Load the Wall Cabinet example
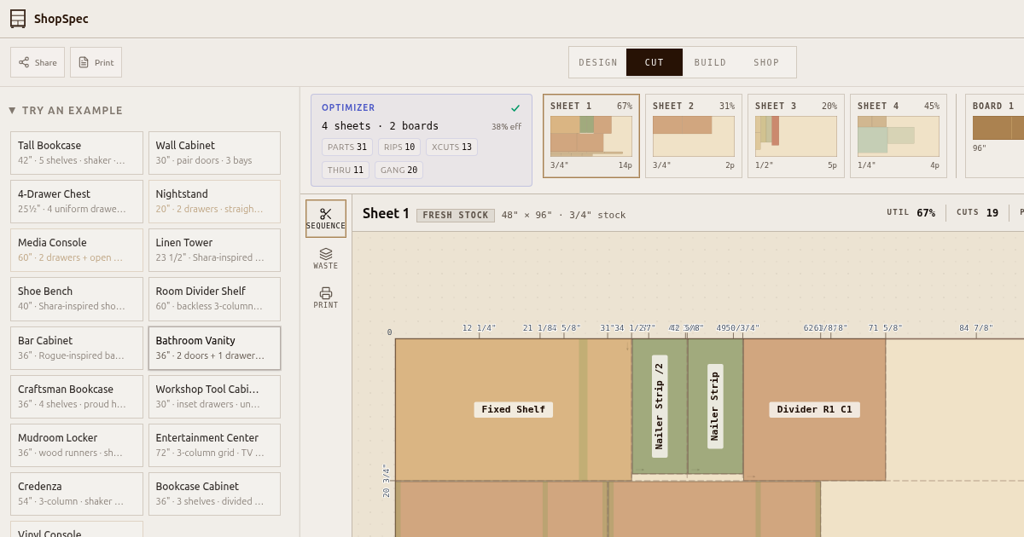Screen dimensions: 1024x537 (x=214, y=153)
